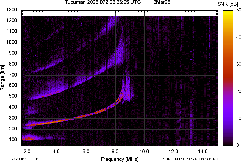Click the SNR colorbar gradient

228,78
